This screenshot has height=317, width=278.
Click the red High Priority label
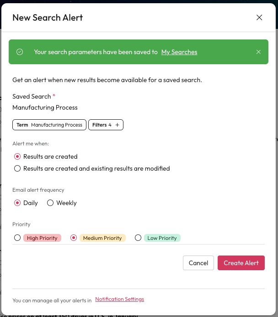click(42, 238)
